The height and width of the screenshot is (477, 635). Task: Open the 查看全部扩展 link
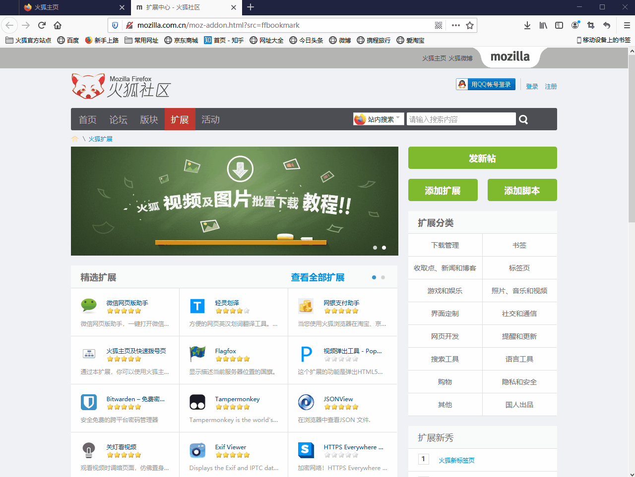(x=318, y=277)
